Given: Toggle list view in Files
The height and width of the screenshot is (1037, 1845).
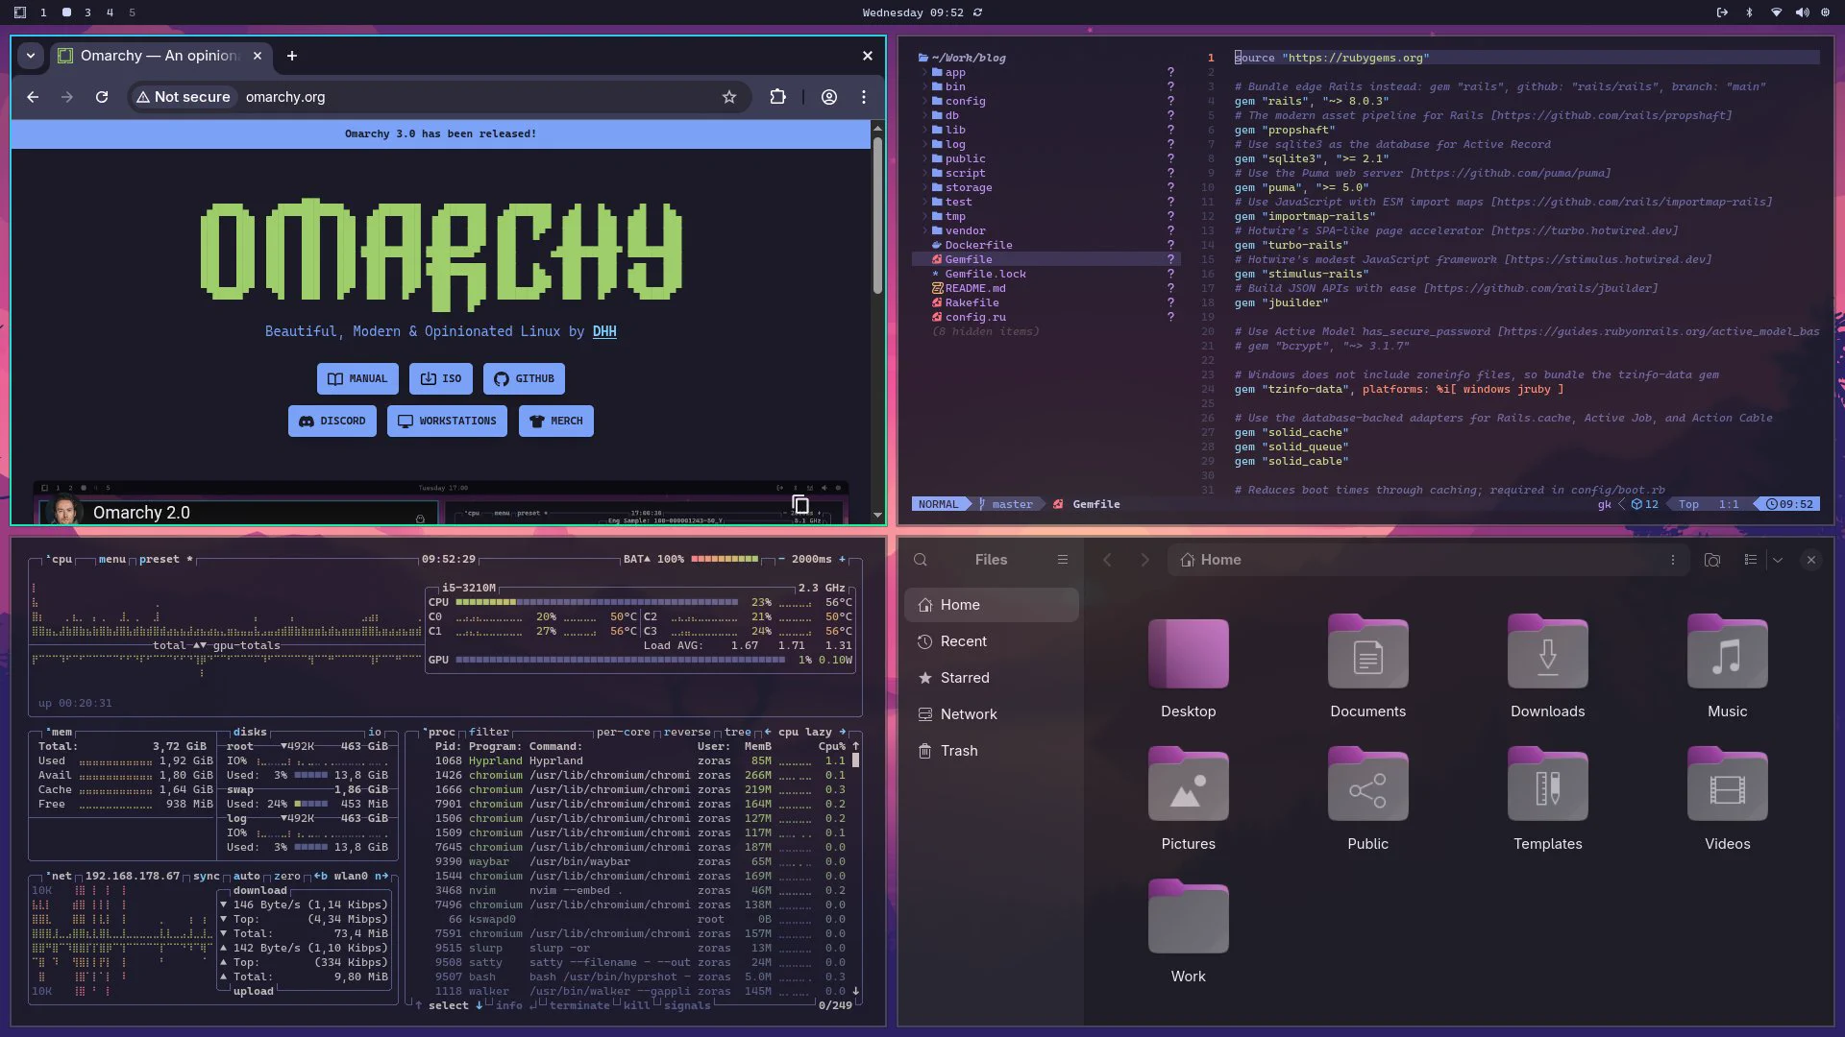Looking at the screenshot, I should click(x=1751, y=560).
